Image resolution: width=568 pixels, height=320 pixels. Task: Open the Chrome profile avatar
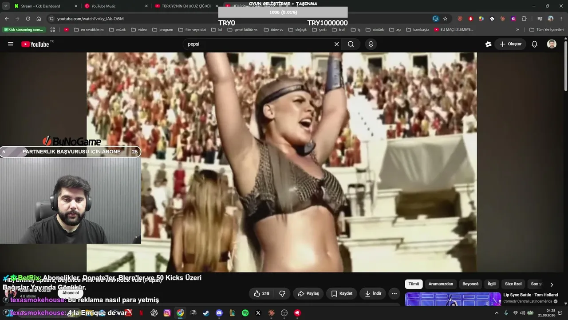click(x=551, y=19)
